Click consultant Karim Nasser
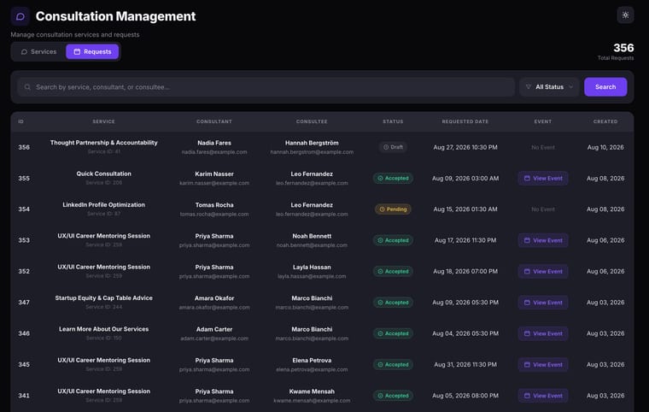This screenshot has width=649, height=412. 214,174
